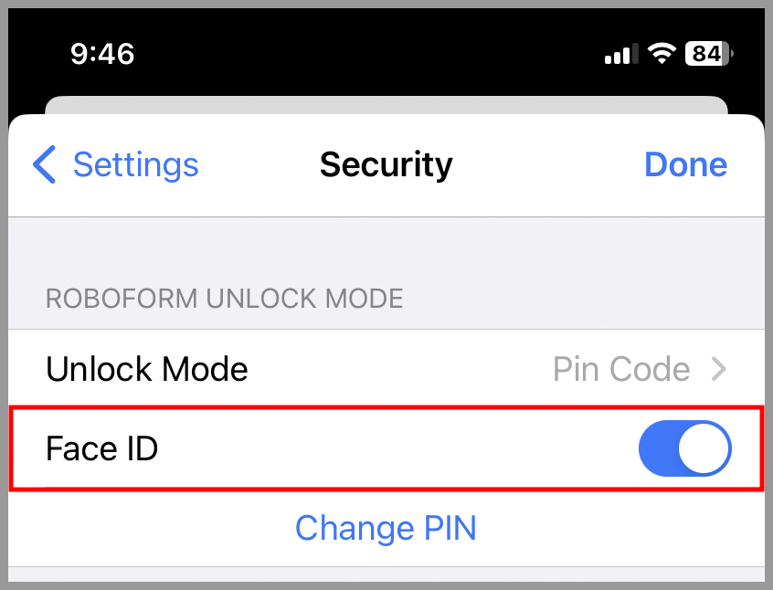Tap the white knob of Face ID switch
Image resolution: width=773 pixels, height=590 pixels.
pos(704,448)
